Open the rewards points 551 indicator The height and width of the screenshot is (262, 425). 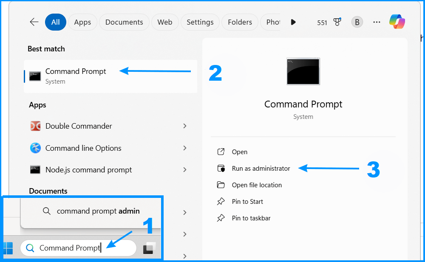pyautogui.click(x=322, y=23)
